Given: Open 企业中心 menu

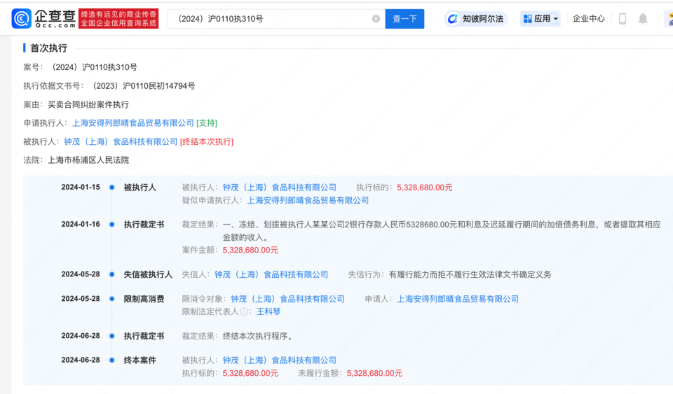Looking at the screenshot, I should 588,19.
